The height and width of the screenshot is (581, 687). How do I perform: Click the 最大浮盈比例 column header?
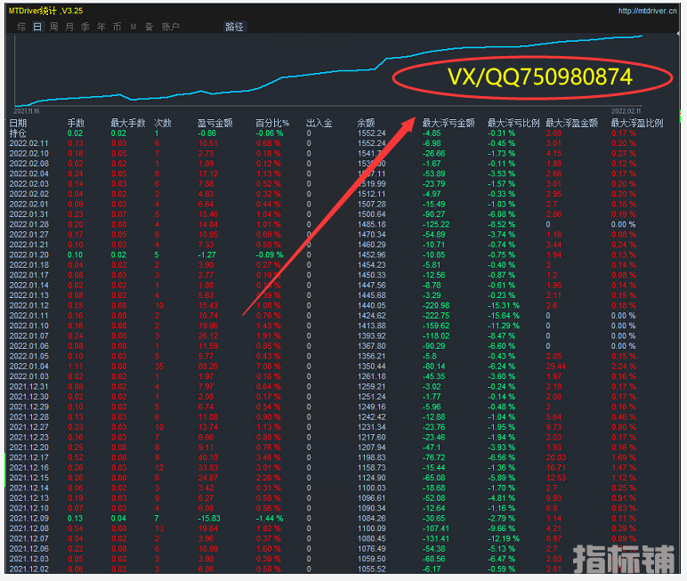(x=637, y=123)
